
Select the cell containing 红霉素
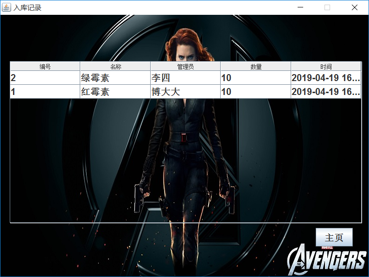tap(115, 91)
